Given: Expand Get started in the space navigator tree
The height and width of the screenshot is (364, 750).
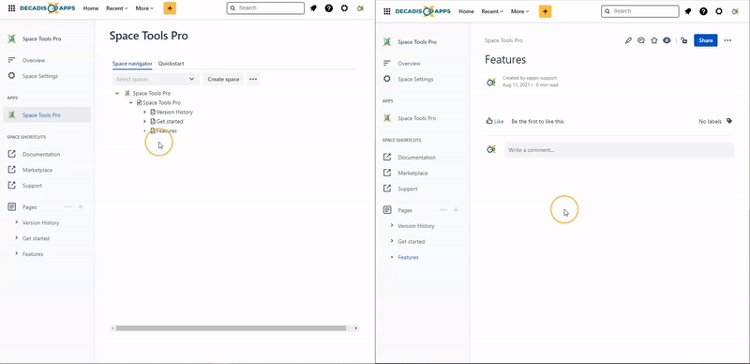Looking at the screenshot, I should click(145, 122).
